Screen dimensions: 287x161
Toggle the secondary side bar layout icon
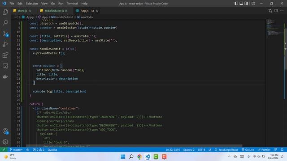(246, 4)
